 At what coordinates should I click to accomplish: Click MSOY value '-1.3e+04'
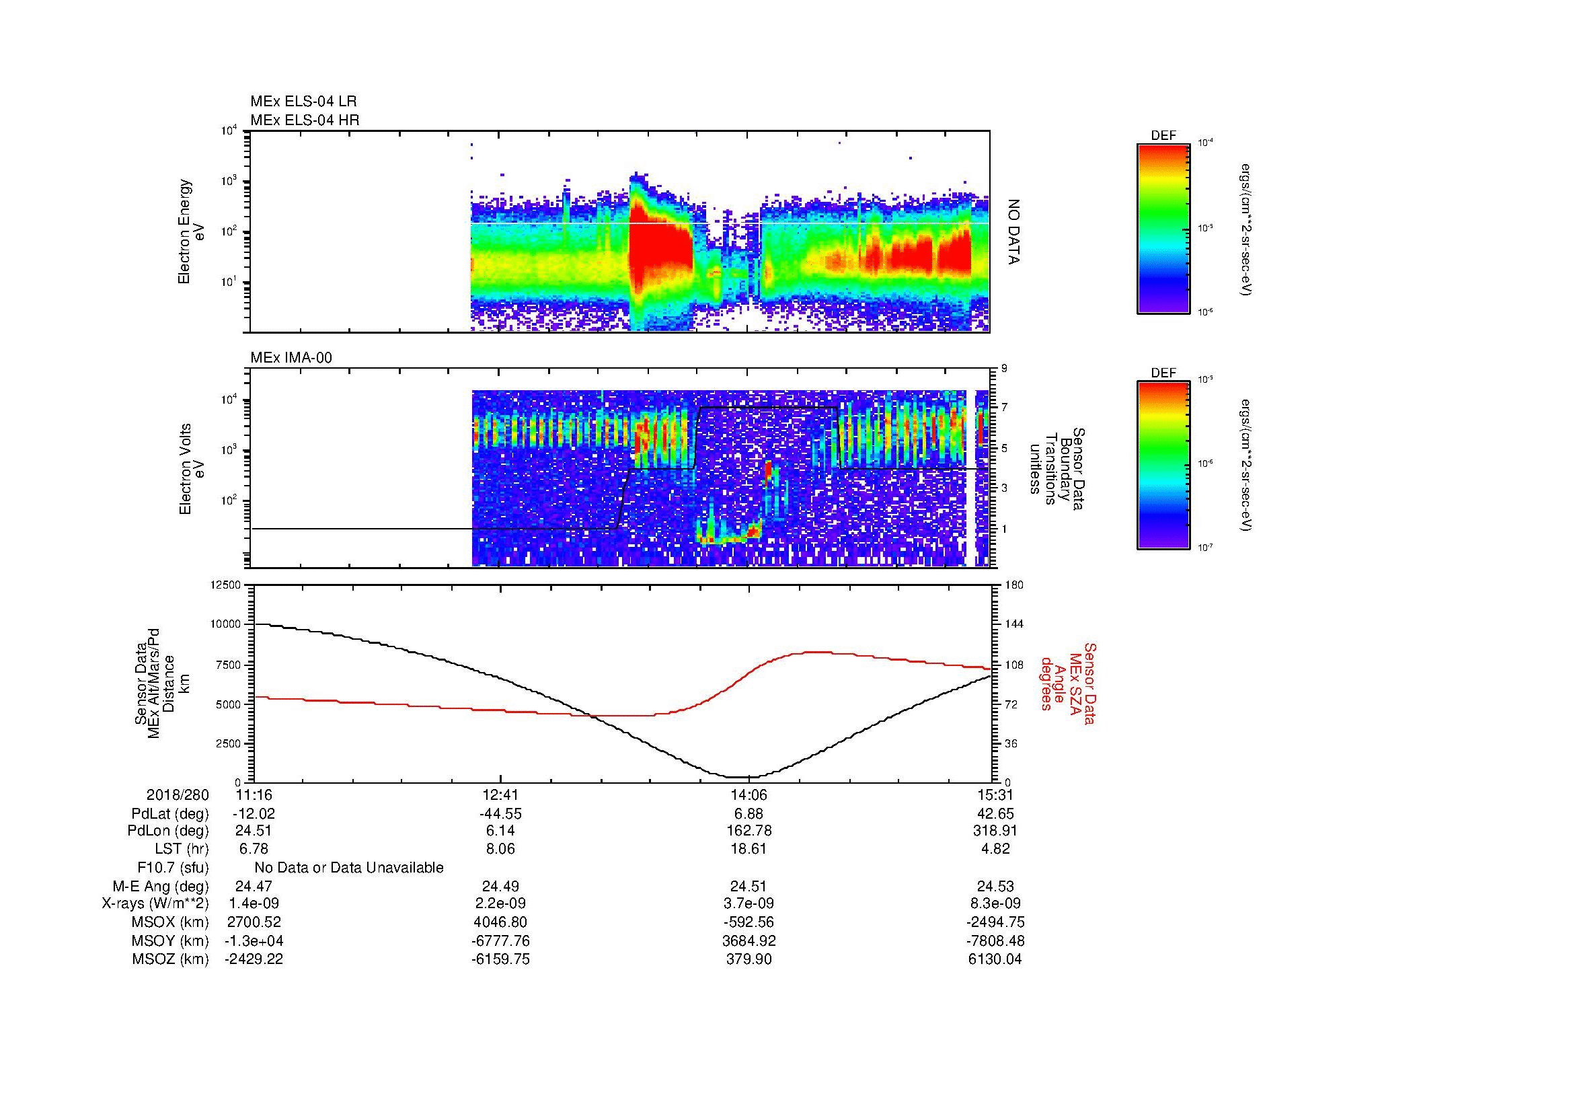coord(254,941)
